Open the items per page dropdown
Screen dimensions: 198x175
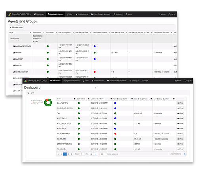pos(103,154)
